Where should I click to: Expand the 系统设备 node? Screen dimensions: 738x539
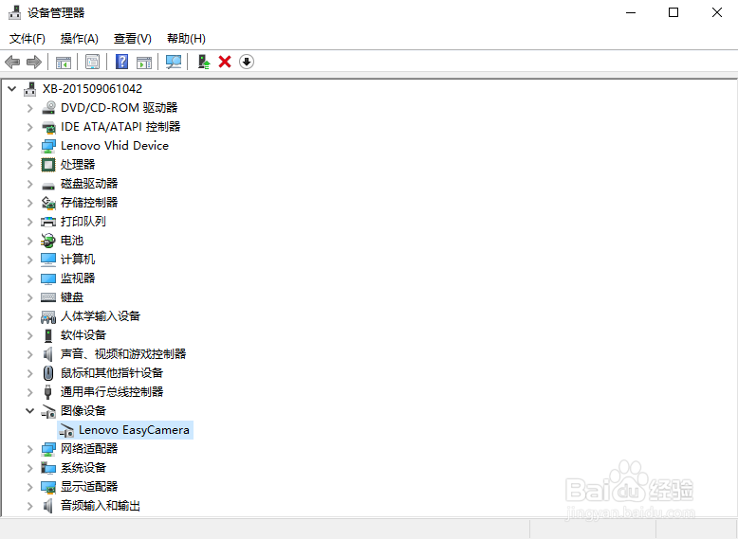pos(30,468)
